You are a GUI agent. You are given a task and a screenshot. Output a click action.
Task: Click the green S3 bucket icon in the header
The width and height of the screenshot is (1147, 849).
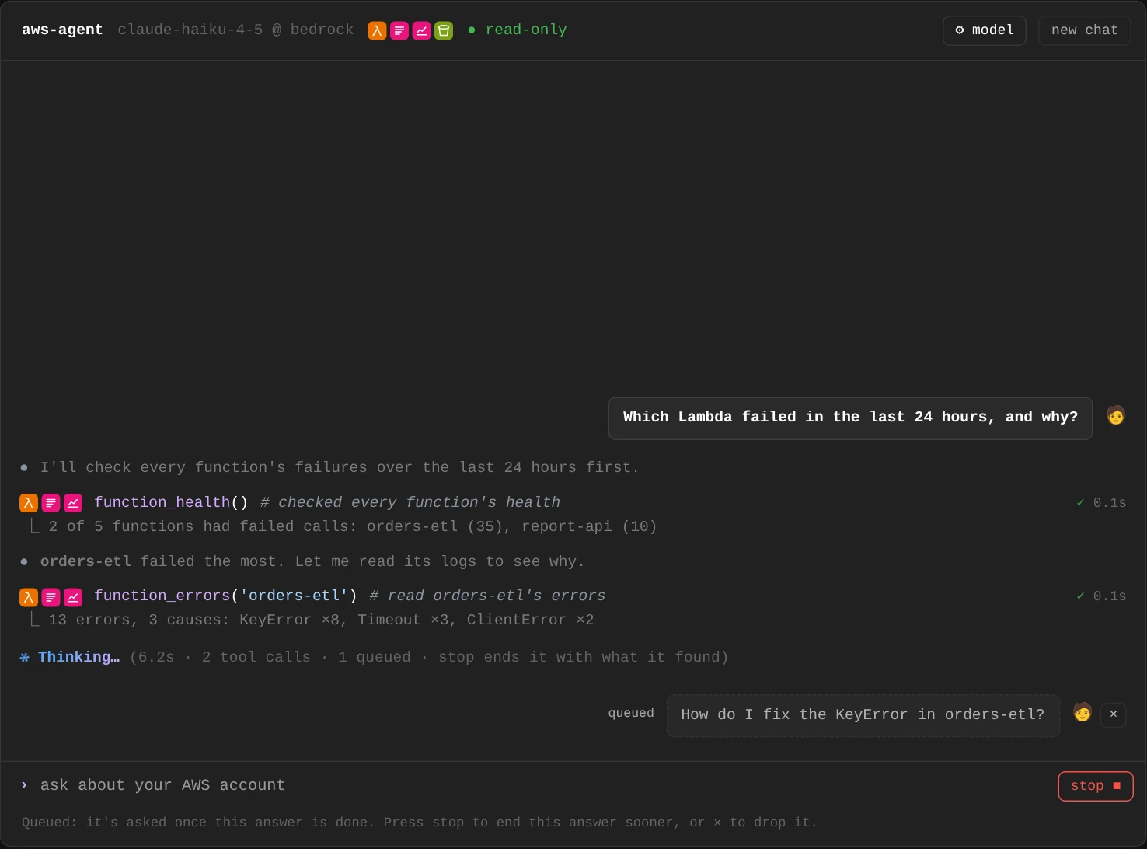click(x=444, y=30)
